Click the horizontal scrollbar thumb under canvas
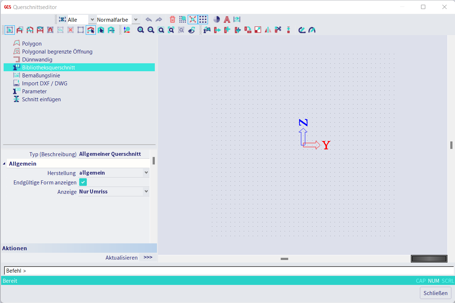 [x=284, y=259]
